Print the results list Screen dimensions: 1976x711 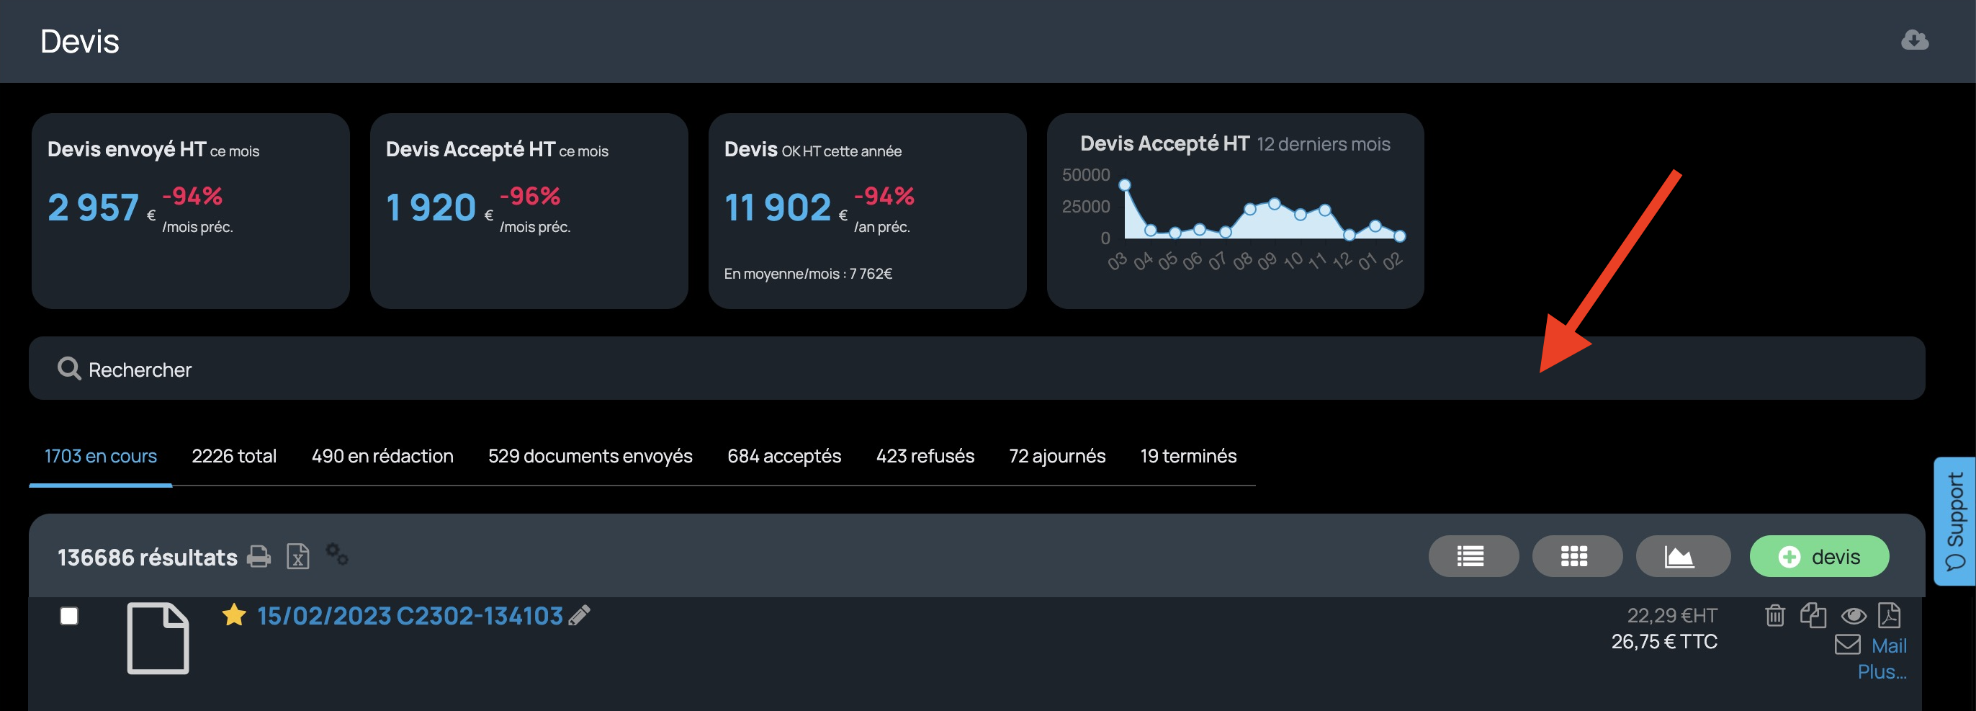(x=259, y=556)
